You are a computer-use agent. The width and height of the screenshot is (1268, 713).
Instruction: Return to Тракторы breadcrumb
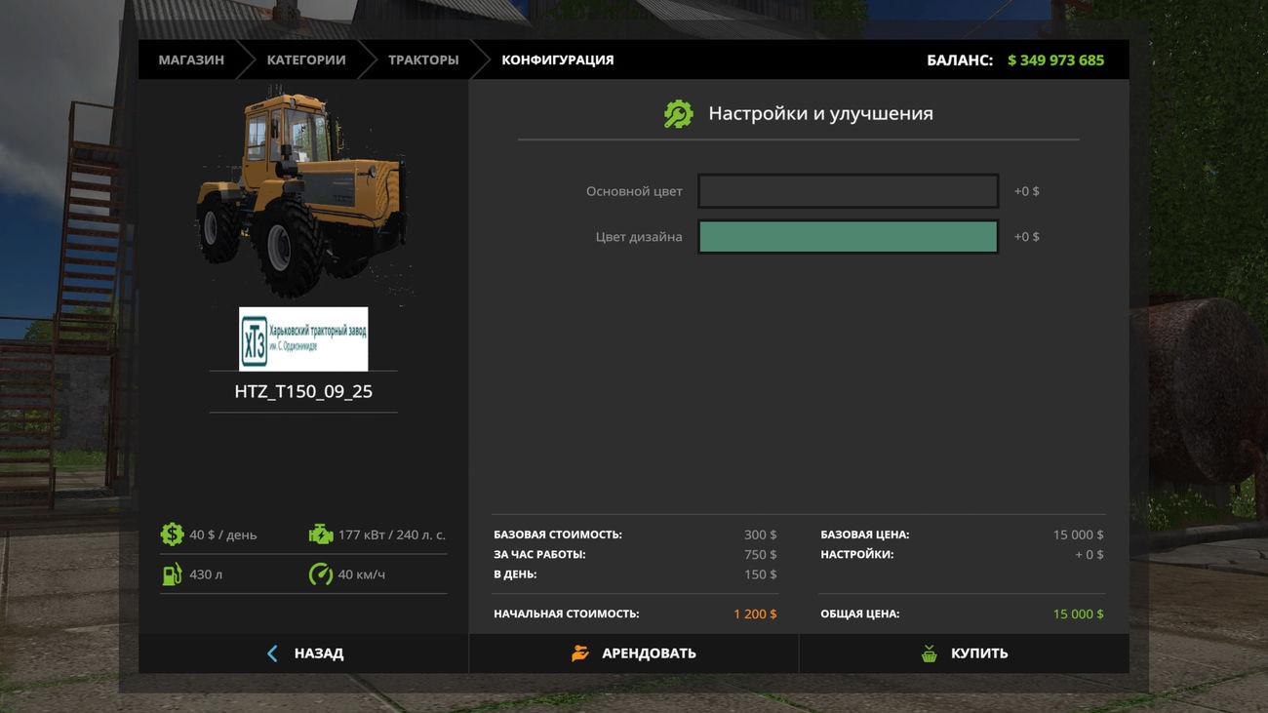423,60
